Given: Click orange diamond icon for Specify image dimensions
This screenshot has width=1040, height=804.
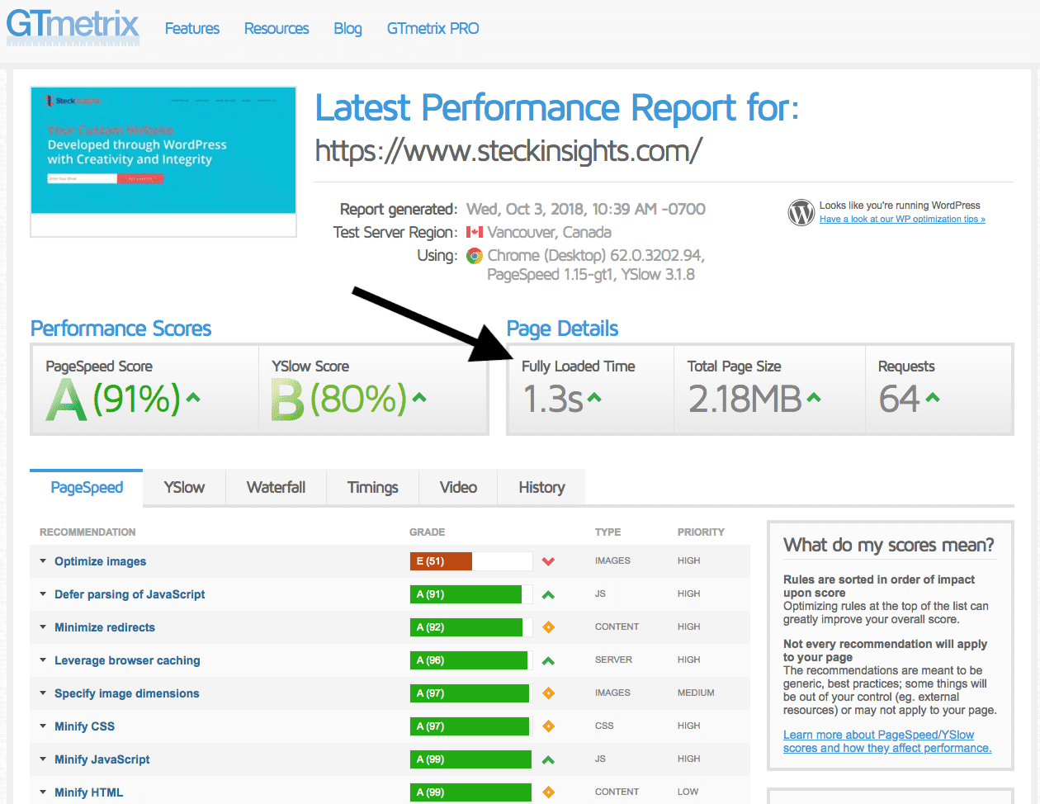Looking at the screenshot, I should tap(548, 693).
